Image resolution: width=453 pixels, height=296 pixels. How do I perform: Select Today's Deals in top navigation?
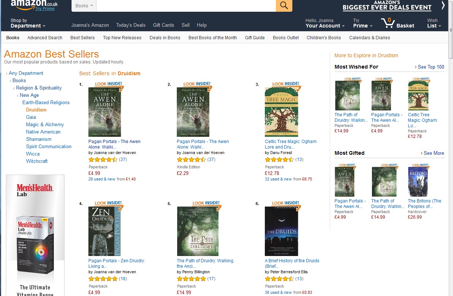point(131,25)
